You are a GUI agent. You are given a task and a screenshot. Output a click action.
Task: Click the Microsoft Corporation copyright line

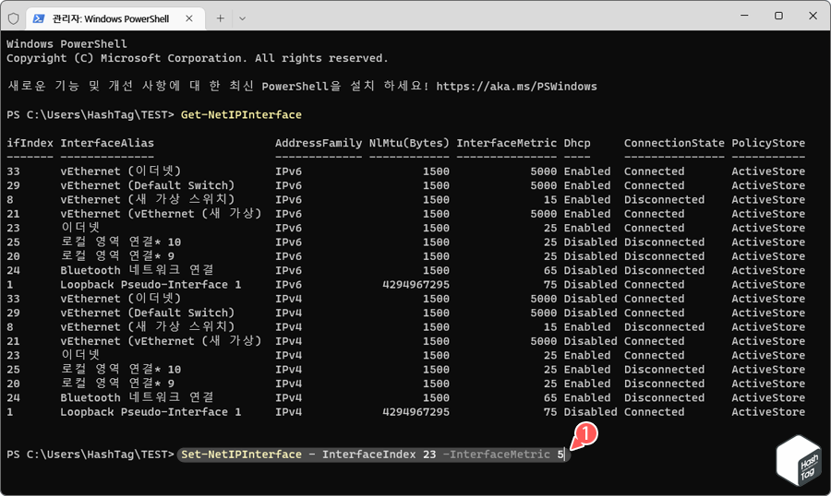click(198, 58)
